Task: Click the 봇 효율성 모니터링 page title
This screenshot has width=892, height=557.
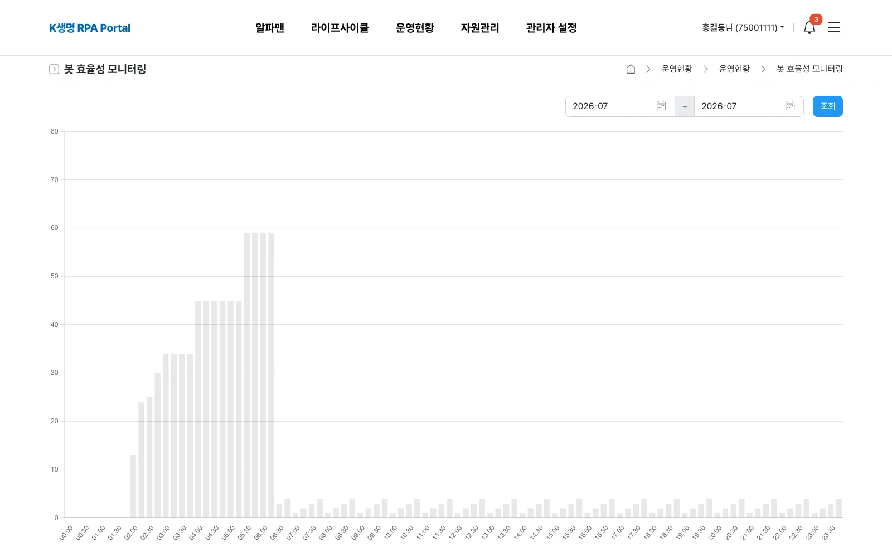Action: 105,69
